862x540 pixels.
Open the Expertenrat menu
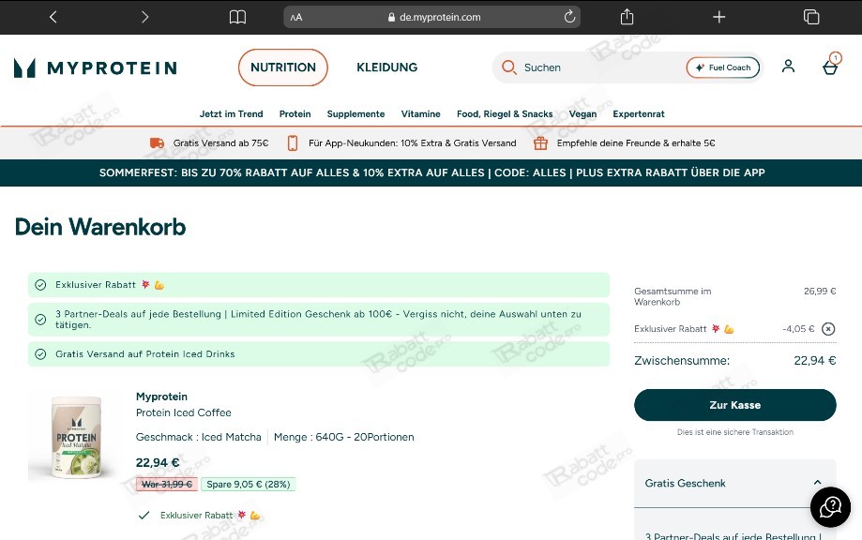[x=639, y=114]
